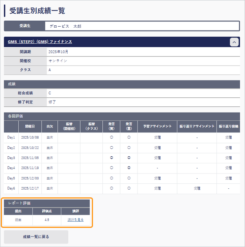Open the GMS (STEP2) ファイナンス course title link

tap(40, 42)
